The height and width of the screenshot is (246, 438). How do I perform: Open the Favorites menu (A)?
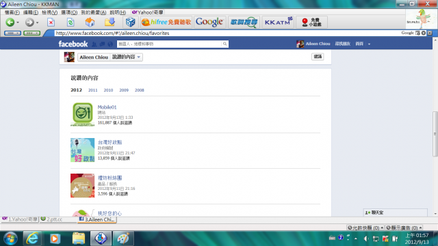point(94,12)
